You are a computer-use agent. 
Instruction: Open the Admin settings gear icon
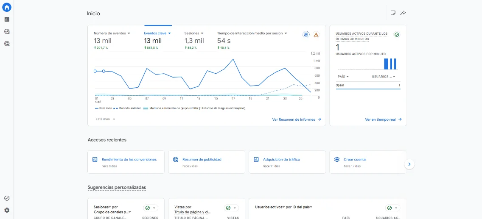(x=7, y=210)
